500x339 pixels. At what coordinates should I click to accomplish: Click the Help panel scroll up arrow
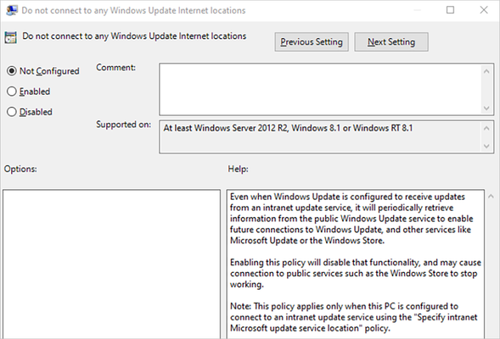click(x=491, y=197)
